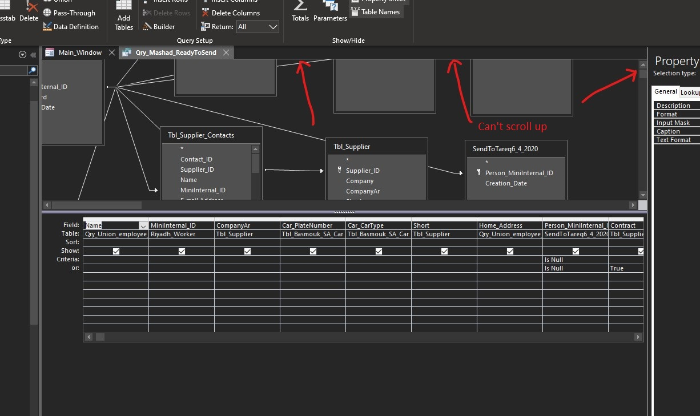Open navigation pane options menu

tap(23, 55)
